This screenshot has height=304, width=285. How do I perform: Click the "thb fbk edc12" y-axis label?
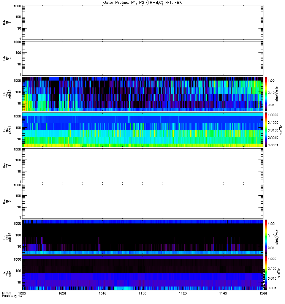tap(7, 94)
